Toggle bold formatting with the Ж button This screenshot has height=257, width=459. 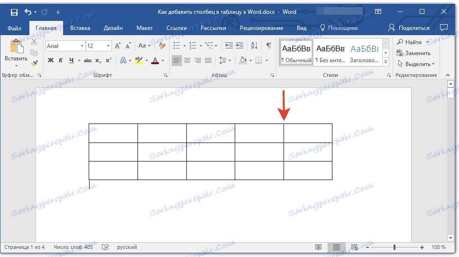[51, 60]
